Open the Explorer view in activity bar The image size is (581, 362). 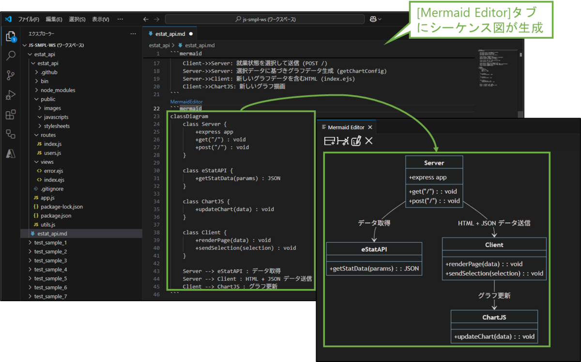(x=10, y=37)
